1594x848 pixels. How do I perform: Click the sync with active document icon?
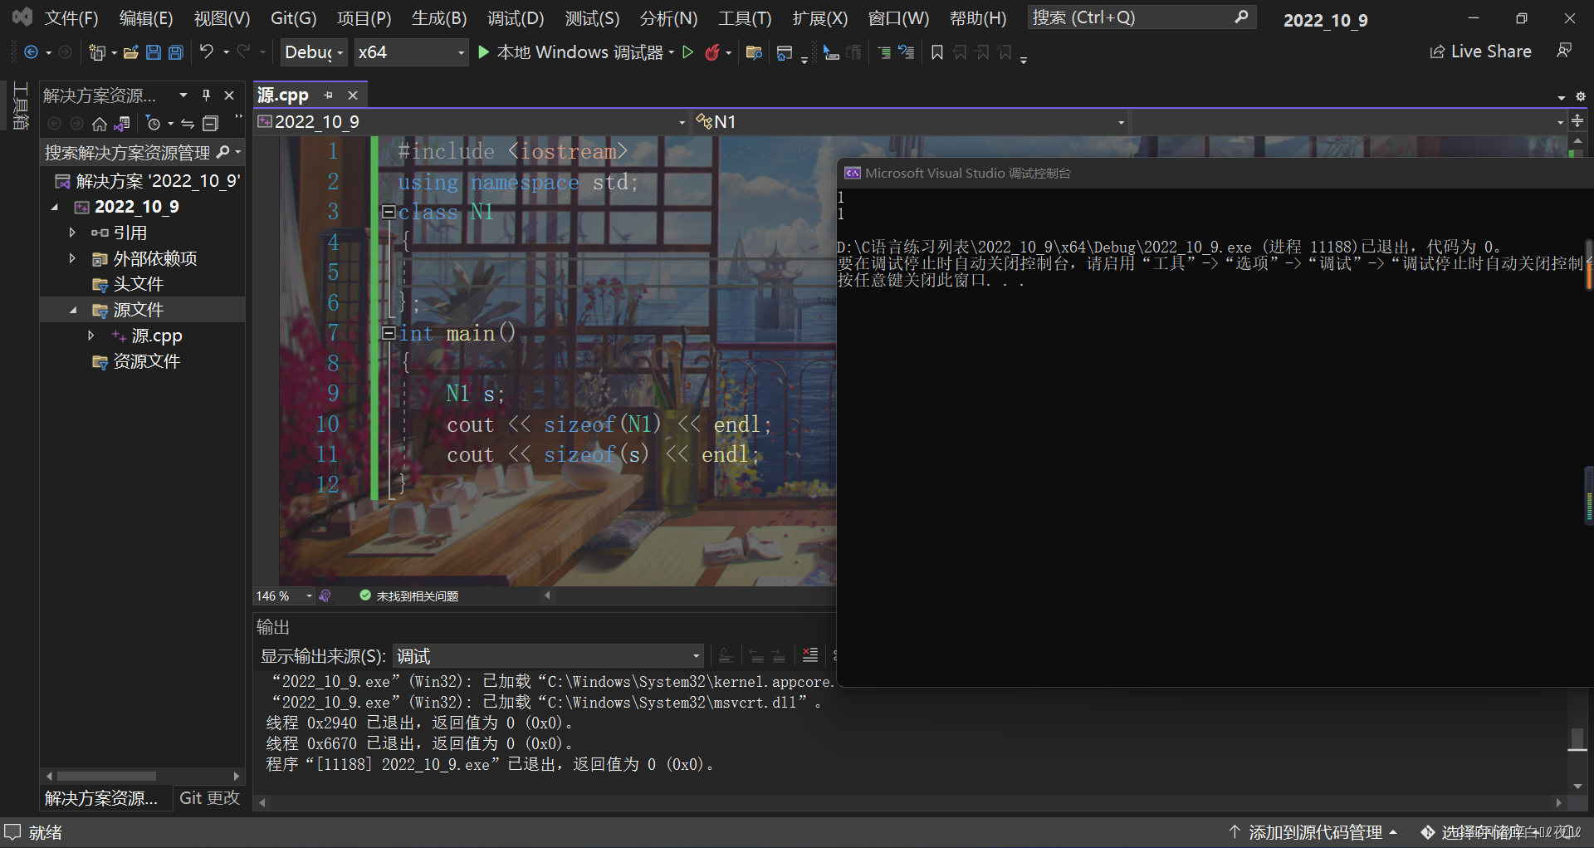pyautogui.click(x=188, y=124)
